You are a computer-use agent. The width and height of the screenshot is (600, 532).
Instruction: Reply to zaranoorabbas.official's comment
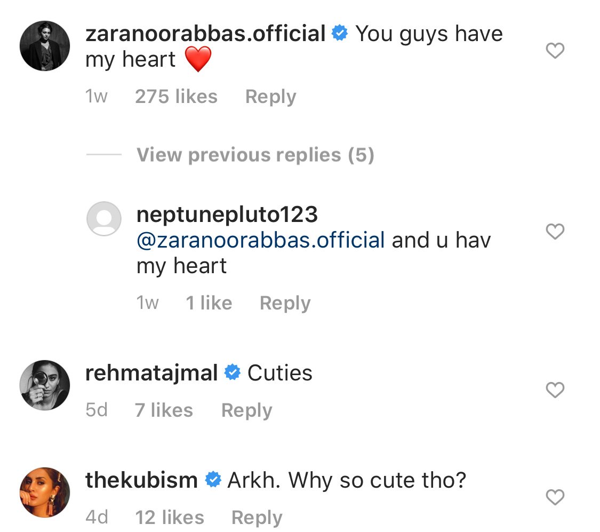coord(270,97)
